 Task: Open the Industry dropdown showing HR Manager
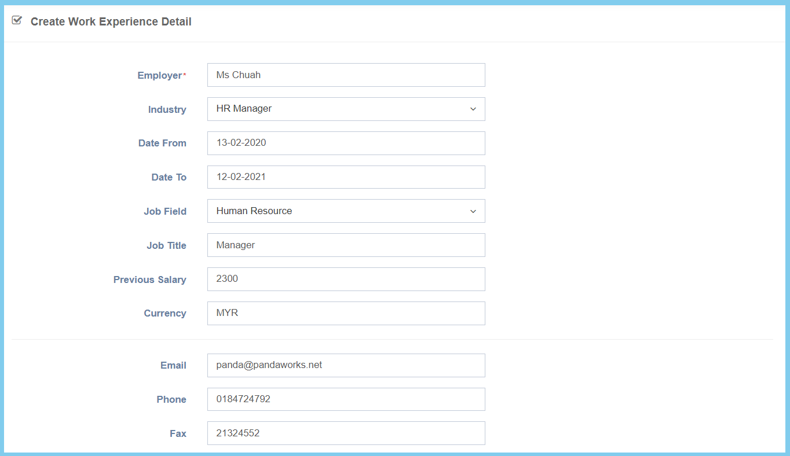(x=346, y=109)
